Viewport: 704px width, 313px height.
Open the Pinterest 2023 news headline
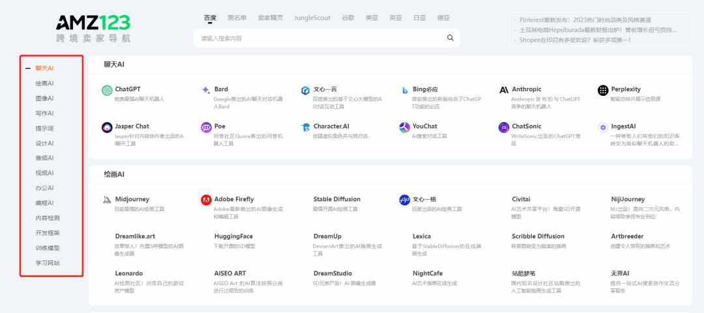click(x=585, y=20)
